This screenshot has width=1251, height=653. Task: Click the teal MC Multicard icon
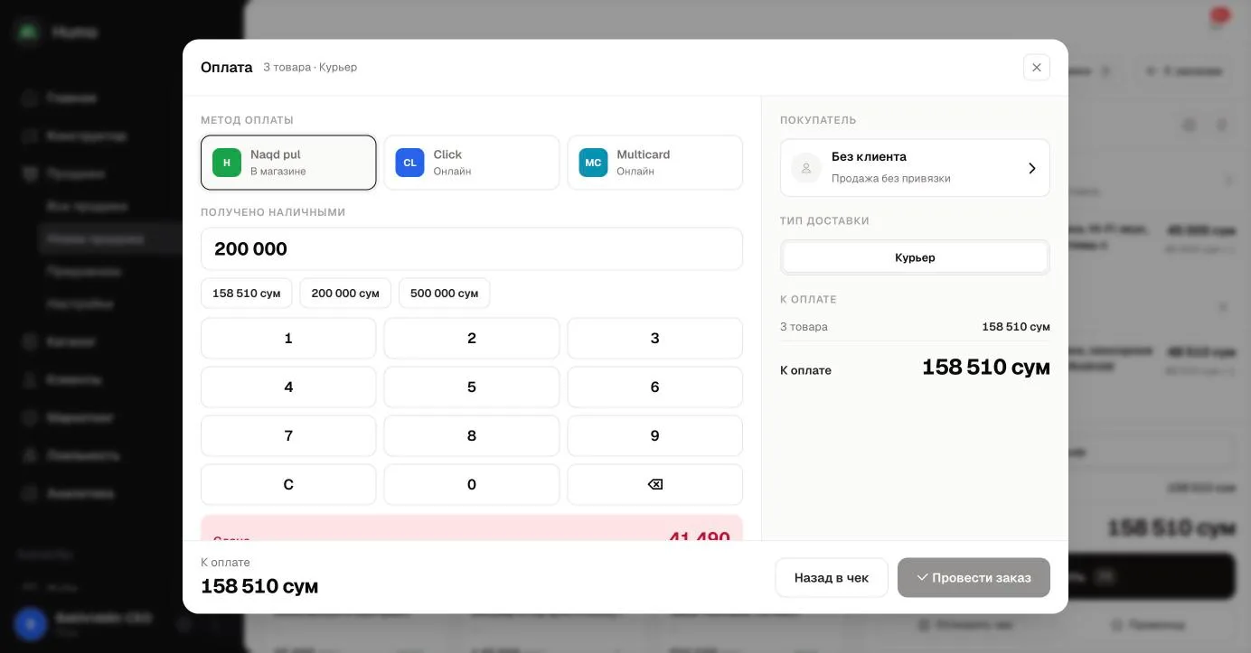tap(593, 163)
